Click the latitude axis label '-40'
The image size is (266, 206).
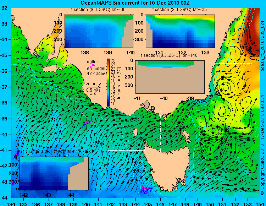[x=4, y=135]
